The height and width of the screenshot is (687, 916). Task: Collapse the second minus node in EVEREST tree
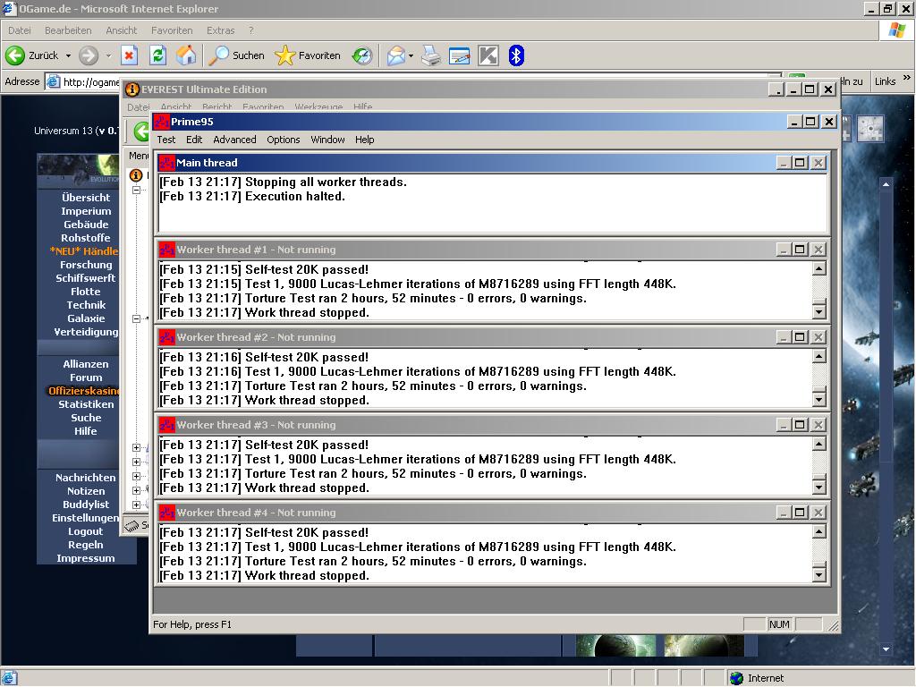pos(136,319)
